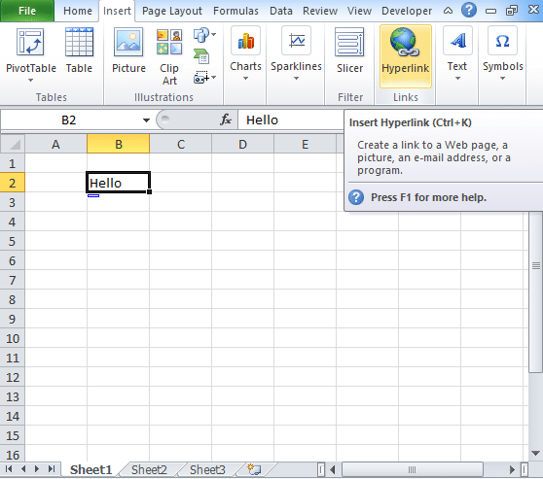543x479 pixels.
Task: Go to next sheet tab arrow
Action: [x=37, y=469]
